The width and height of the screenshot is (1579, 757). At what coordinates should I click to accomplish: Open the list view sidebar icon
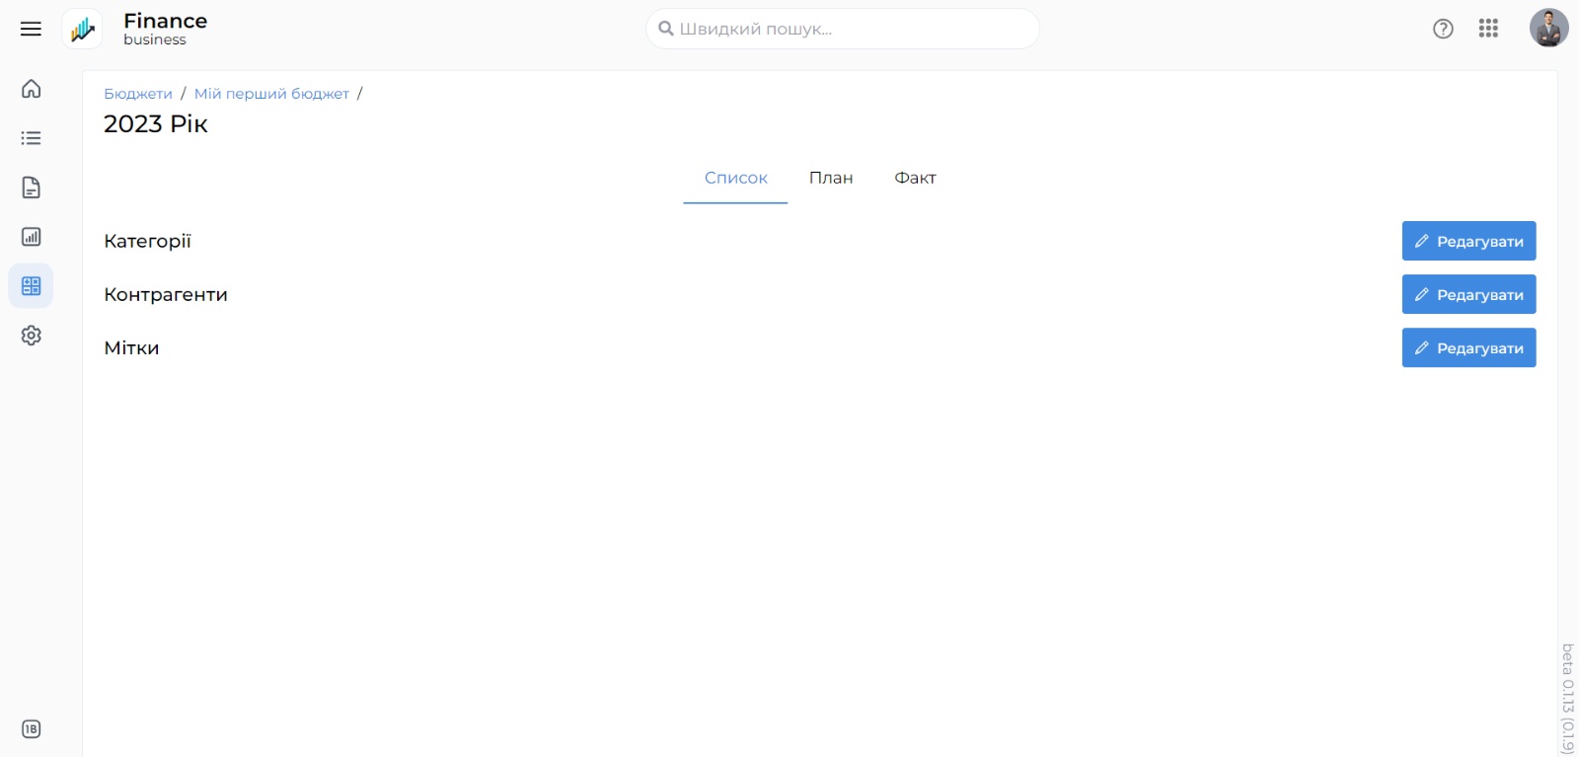point(31,138)
